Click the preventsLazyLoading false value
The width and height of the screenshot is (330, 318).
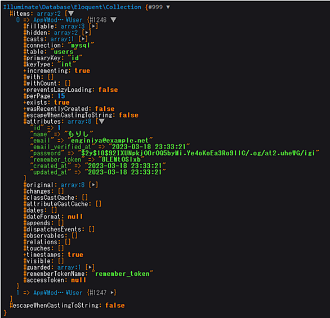pos(108,89)
